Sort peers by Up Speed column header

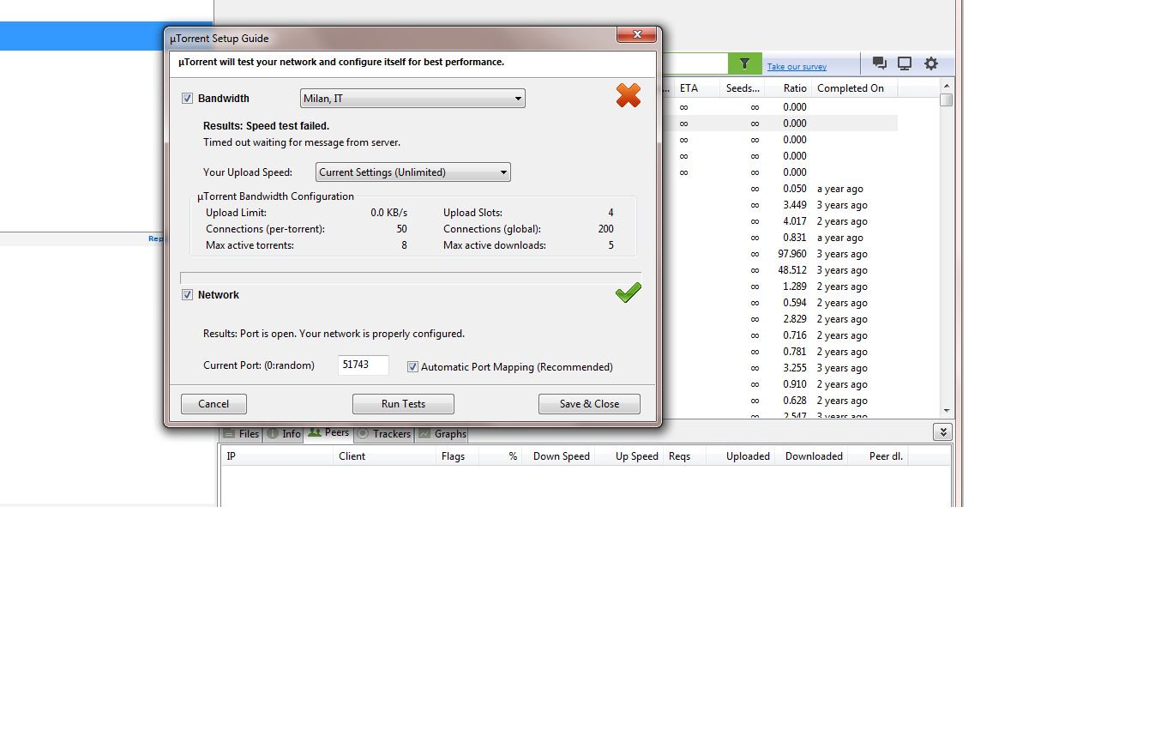coord(629,456)
